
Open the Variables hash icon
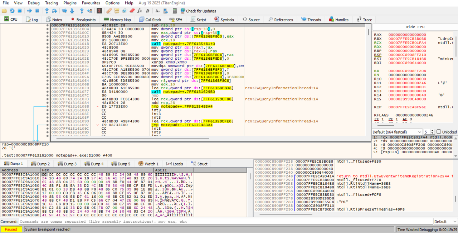[147, 11]
